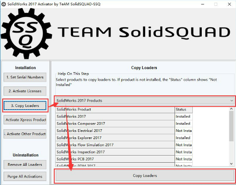Click the product list vertical scrollbar thumb
This screenshot has height=185, width=236.
(x=232, y=126)
